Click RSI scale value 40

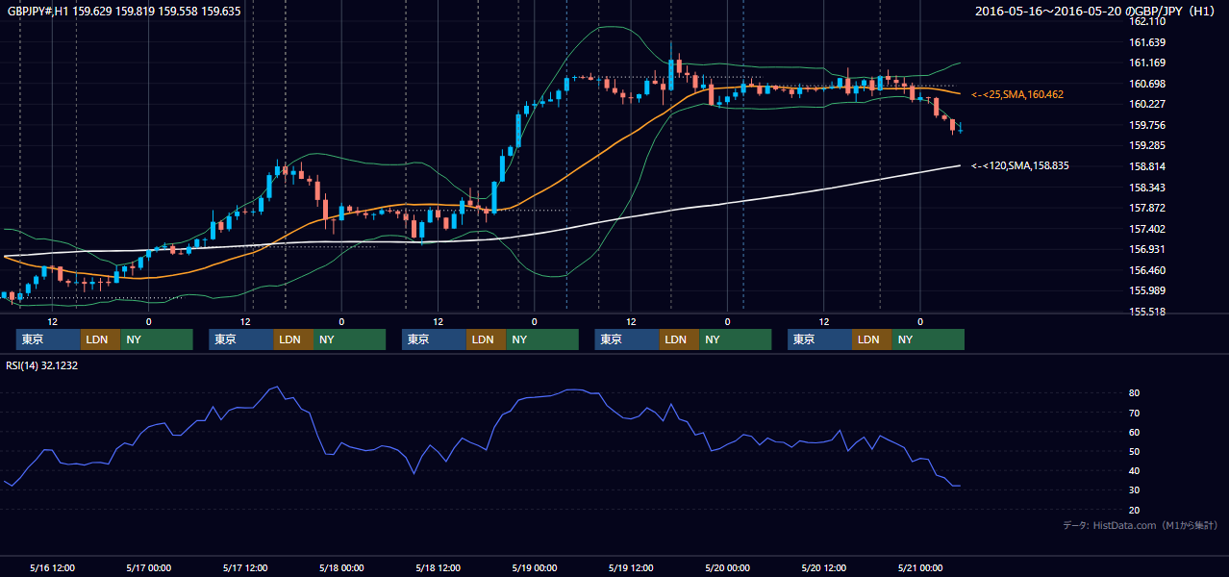[x=1134, y=470]
